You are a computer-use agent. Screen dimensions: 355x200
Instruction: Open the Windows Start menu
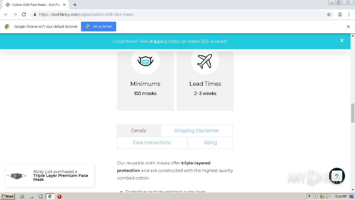7,196
